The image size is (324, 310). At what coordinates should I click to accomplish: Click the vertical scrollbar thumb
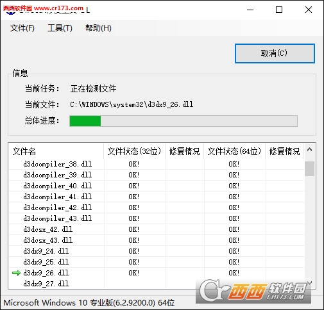[x=309, y=168]
